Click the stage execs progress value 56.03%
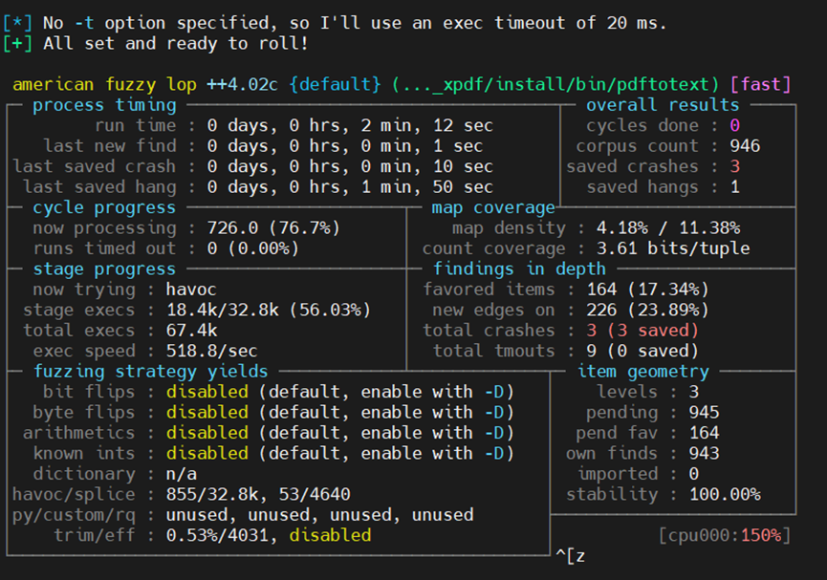The width and height of the screenshot is (827, 580). pyautogui.click(x=330, y=310)
